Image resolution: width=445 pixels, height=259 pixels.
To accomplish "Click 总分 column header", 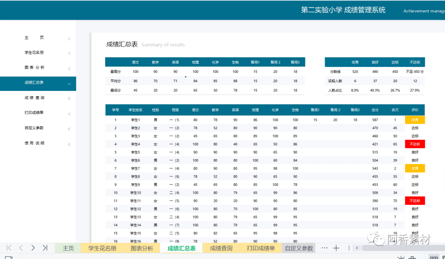I will [x=375, y=110].
